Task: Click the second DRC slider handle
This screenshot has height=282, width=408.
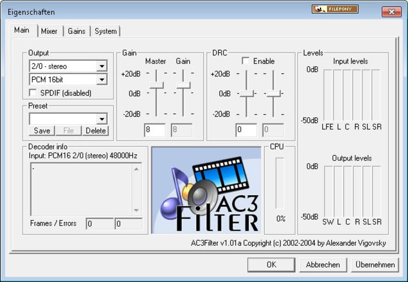Action: (274, 93)
